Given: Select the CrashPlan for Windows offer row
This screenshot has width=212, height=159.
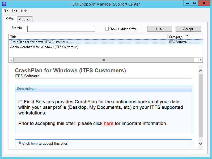Looking at the screenshot, I should point(106,42).
